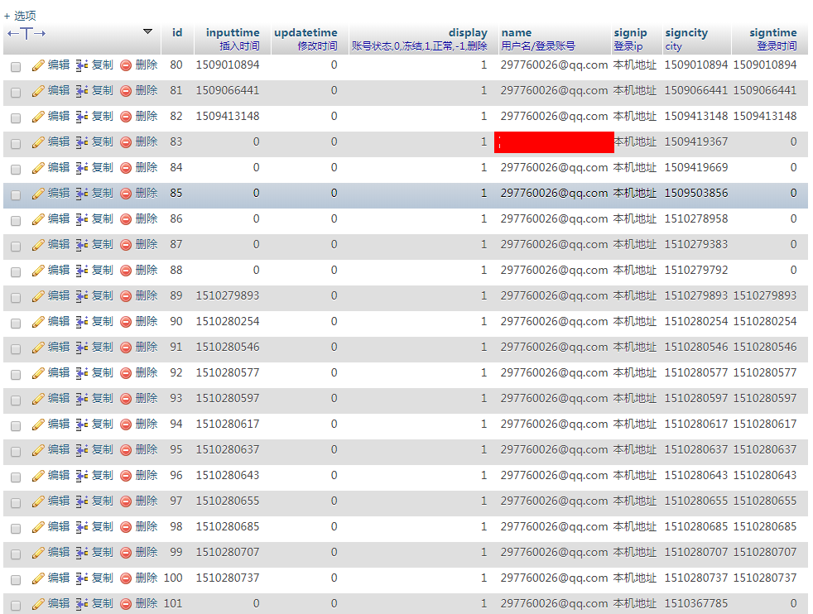The image size is (813, 614).
Task: Click the red delete icon in row id 100
Action: point(126,578)
